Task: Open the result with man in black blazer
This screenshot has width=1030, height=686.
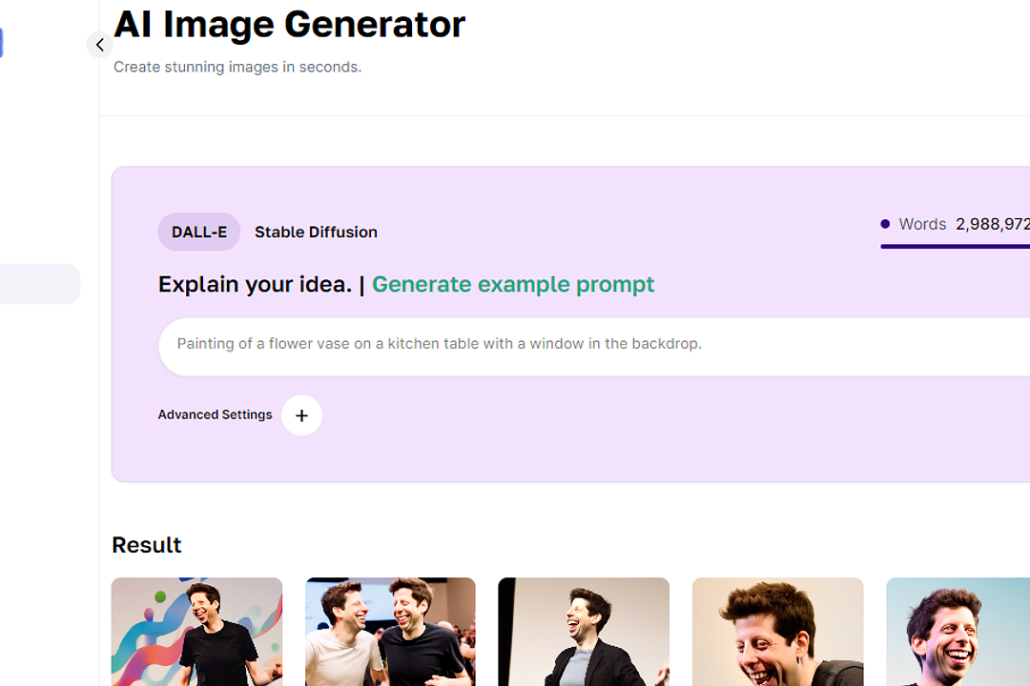Action: [x=584, y=632]
